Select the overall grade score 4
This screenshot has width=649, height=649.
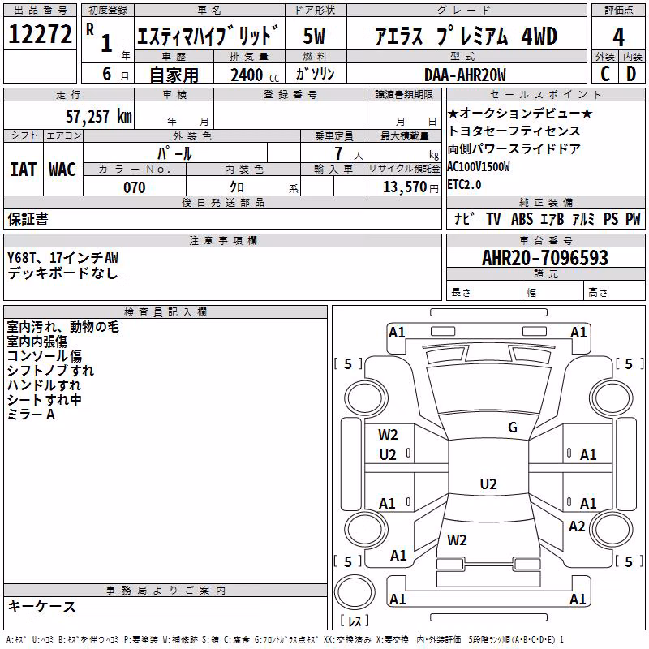click(x=618, y=37)
